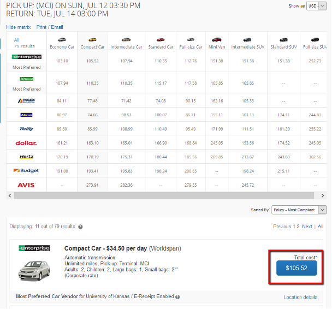Select Payless Intermediate Car price 71.42

point(126,101)
